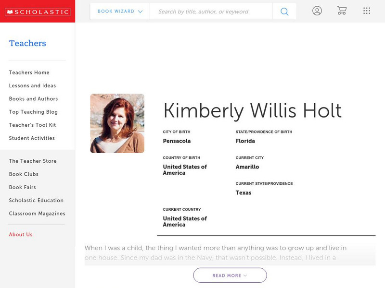Viewport: 385px width, 288px height.
Task: Open Classroom Magazines link
Action: click(37, 214)
